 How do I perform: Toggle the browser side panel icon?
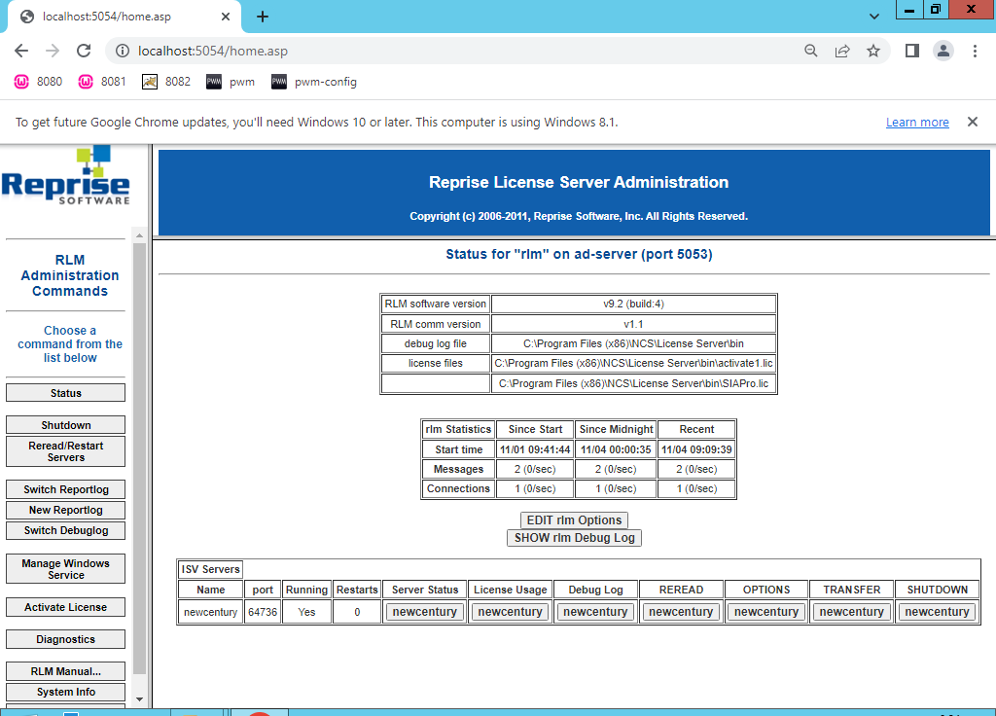click(x=912, y=51)
